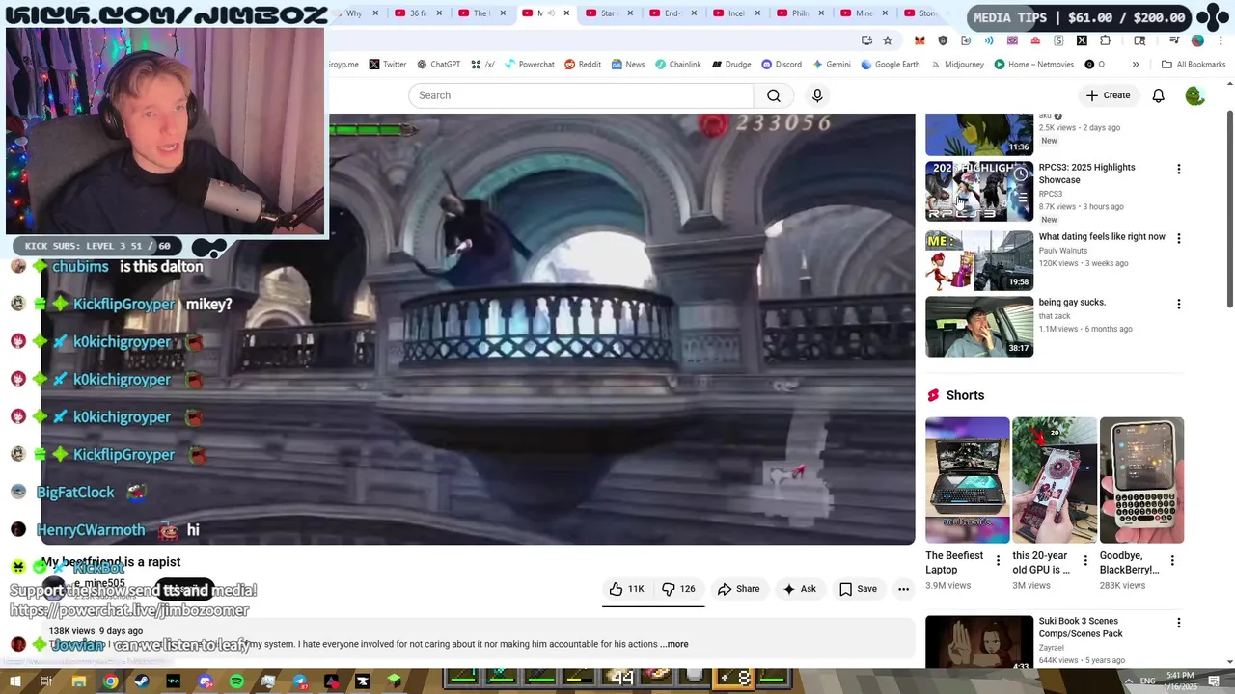Switch to the "Star" browser tab

(x=608, y=13)
